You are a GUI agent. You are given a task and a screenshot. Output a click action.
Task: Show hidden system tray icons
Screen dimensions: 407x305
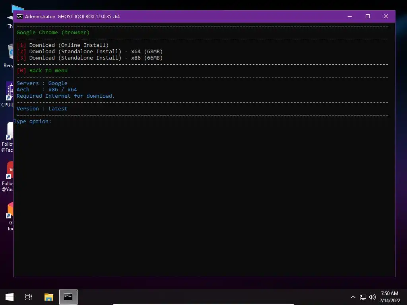[353, 297]
